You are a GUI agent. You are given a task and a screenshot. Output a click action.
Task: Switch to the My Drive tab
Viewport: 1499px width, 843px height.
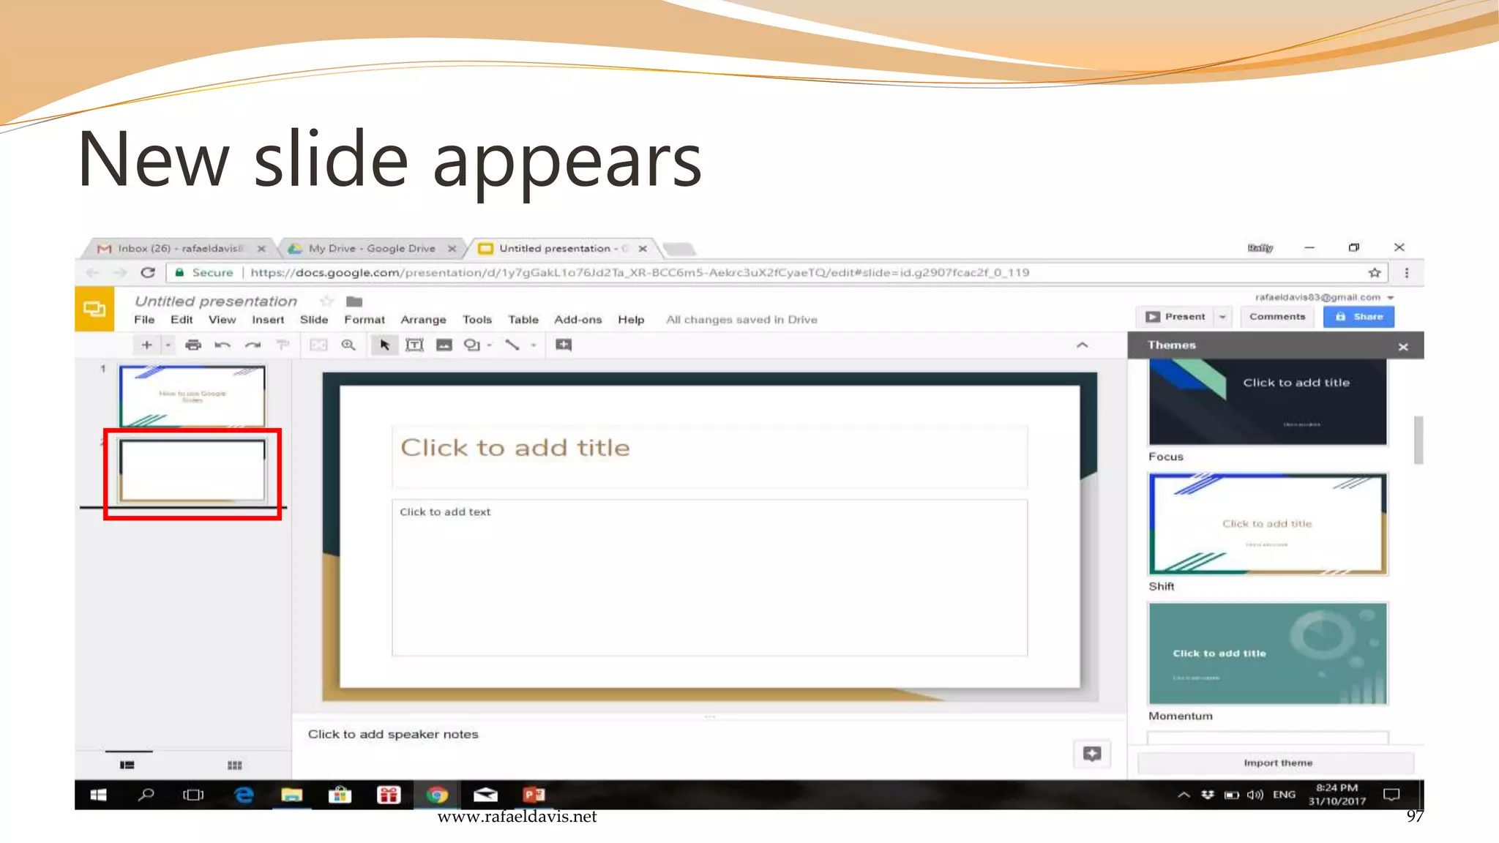[371, 249]
